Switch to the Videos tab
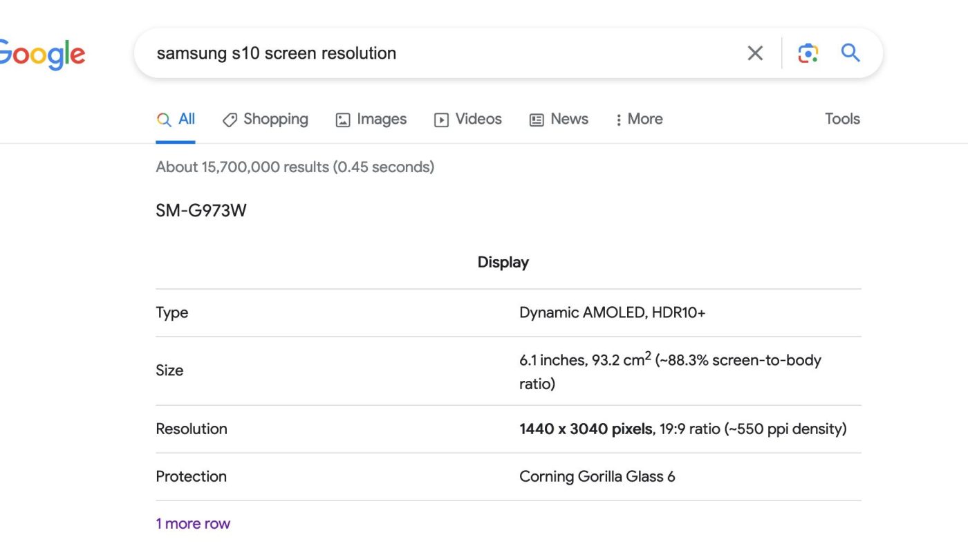Image resolution: width=968 pixels, height=553 pixels. (x=468, y=119)
